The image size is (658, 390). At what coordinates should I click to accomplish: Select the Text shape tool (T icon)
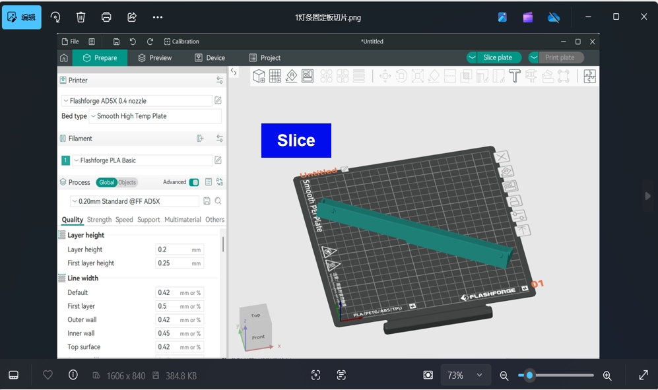pyautogui.click(x=515, y=76)
